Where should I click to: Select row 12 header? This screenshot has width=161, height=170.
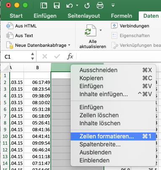[x=5, y=150]
